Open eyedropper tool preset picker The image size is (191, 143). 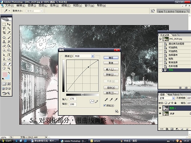9,11
